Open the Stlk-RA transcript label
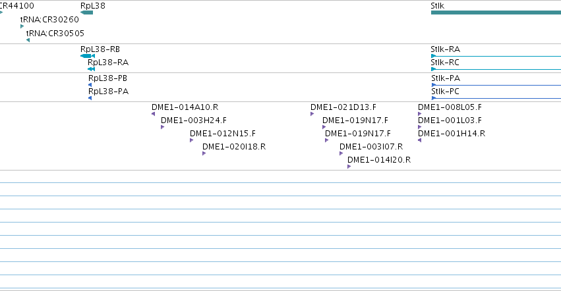The height and width of the screenshot is (291, 561). tap(446, 49)
